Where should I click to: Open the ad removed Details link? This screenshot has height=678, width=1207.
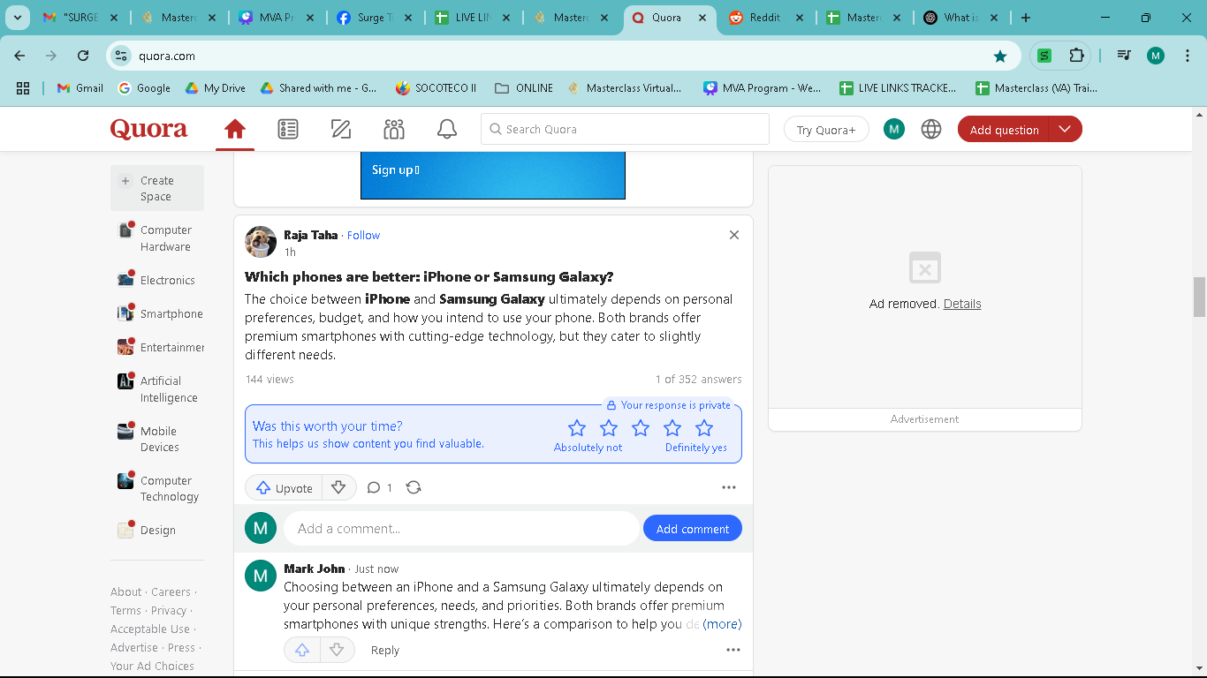962,304
